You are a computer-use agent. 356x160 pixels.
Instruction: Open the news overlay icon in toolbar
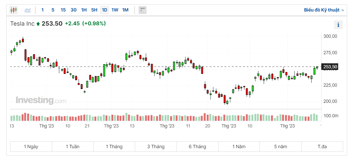[143, 10]
